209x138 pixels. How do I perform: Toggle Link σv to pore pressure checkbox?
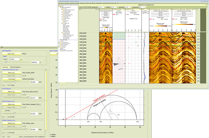(x=17, y=136)
